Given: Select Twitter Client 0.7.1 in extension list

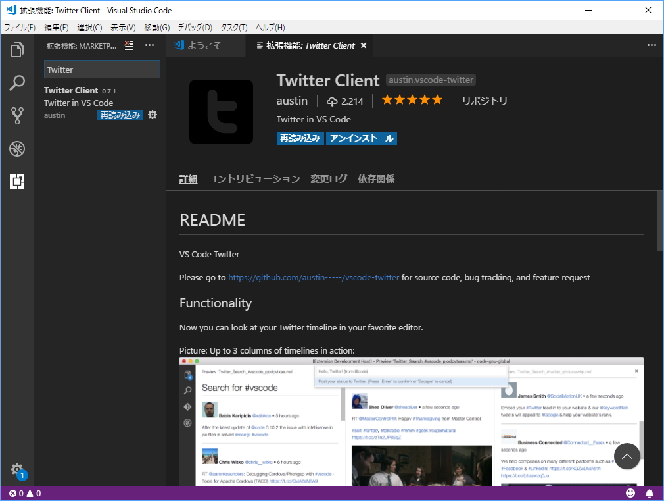Looking at the screenshot, I should (x=101, y=103).
